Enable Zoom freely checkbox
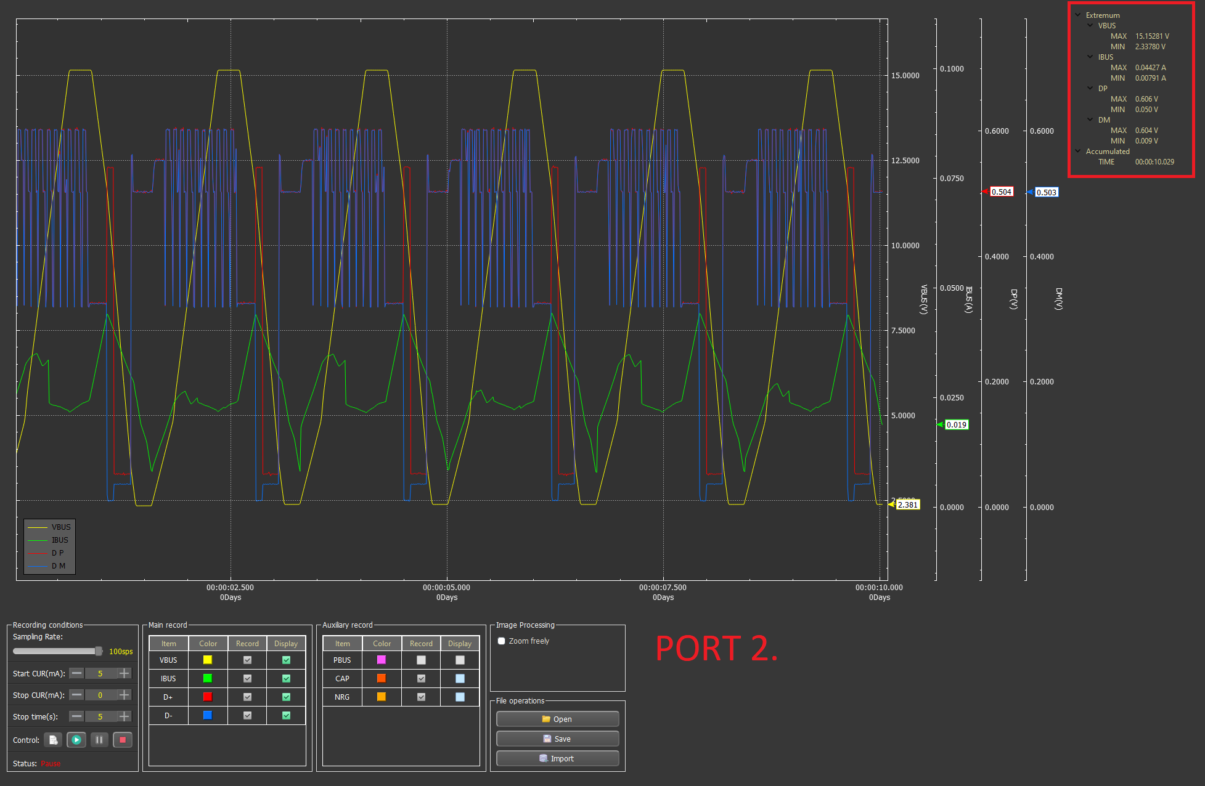 point(502,641)
